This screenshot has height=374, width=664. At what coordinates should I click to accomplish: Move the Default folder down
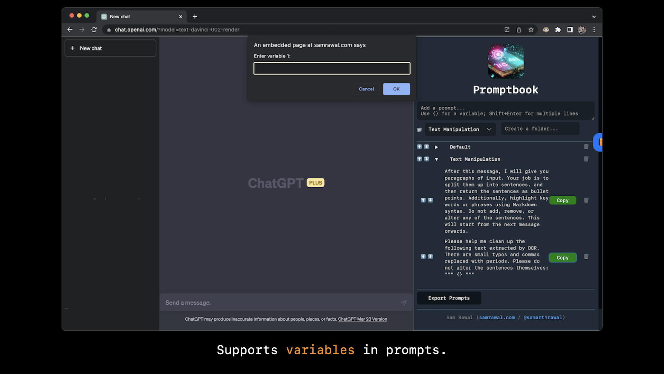tap(426, 147)
